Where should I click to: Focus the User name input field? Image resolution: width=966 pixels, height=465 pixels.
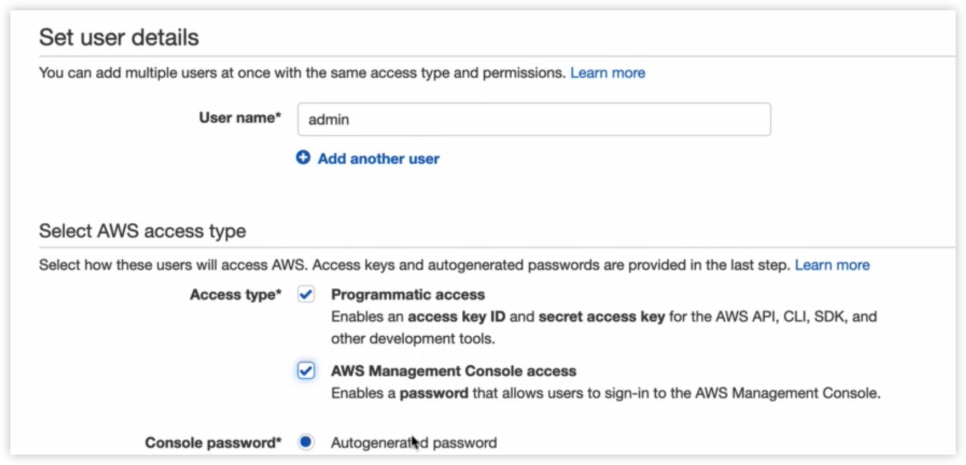(x=534, y=120)
